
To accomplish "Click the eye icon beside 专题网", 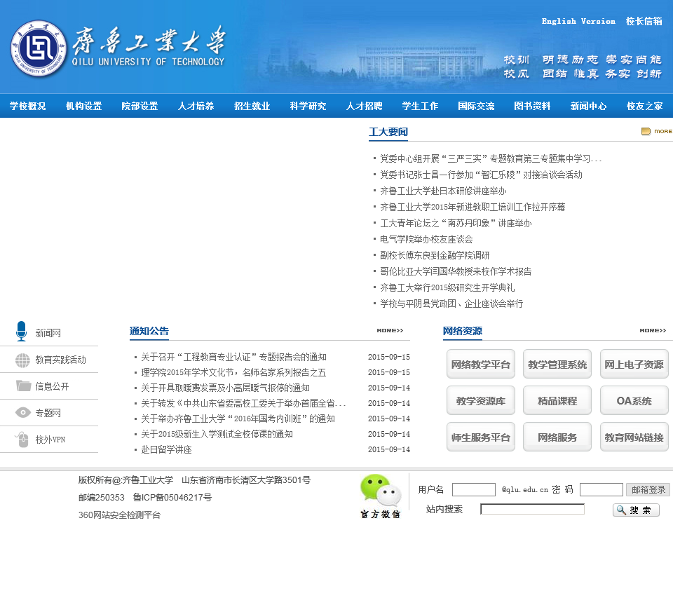I will (22, 412).
